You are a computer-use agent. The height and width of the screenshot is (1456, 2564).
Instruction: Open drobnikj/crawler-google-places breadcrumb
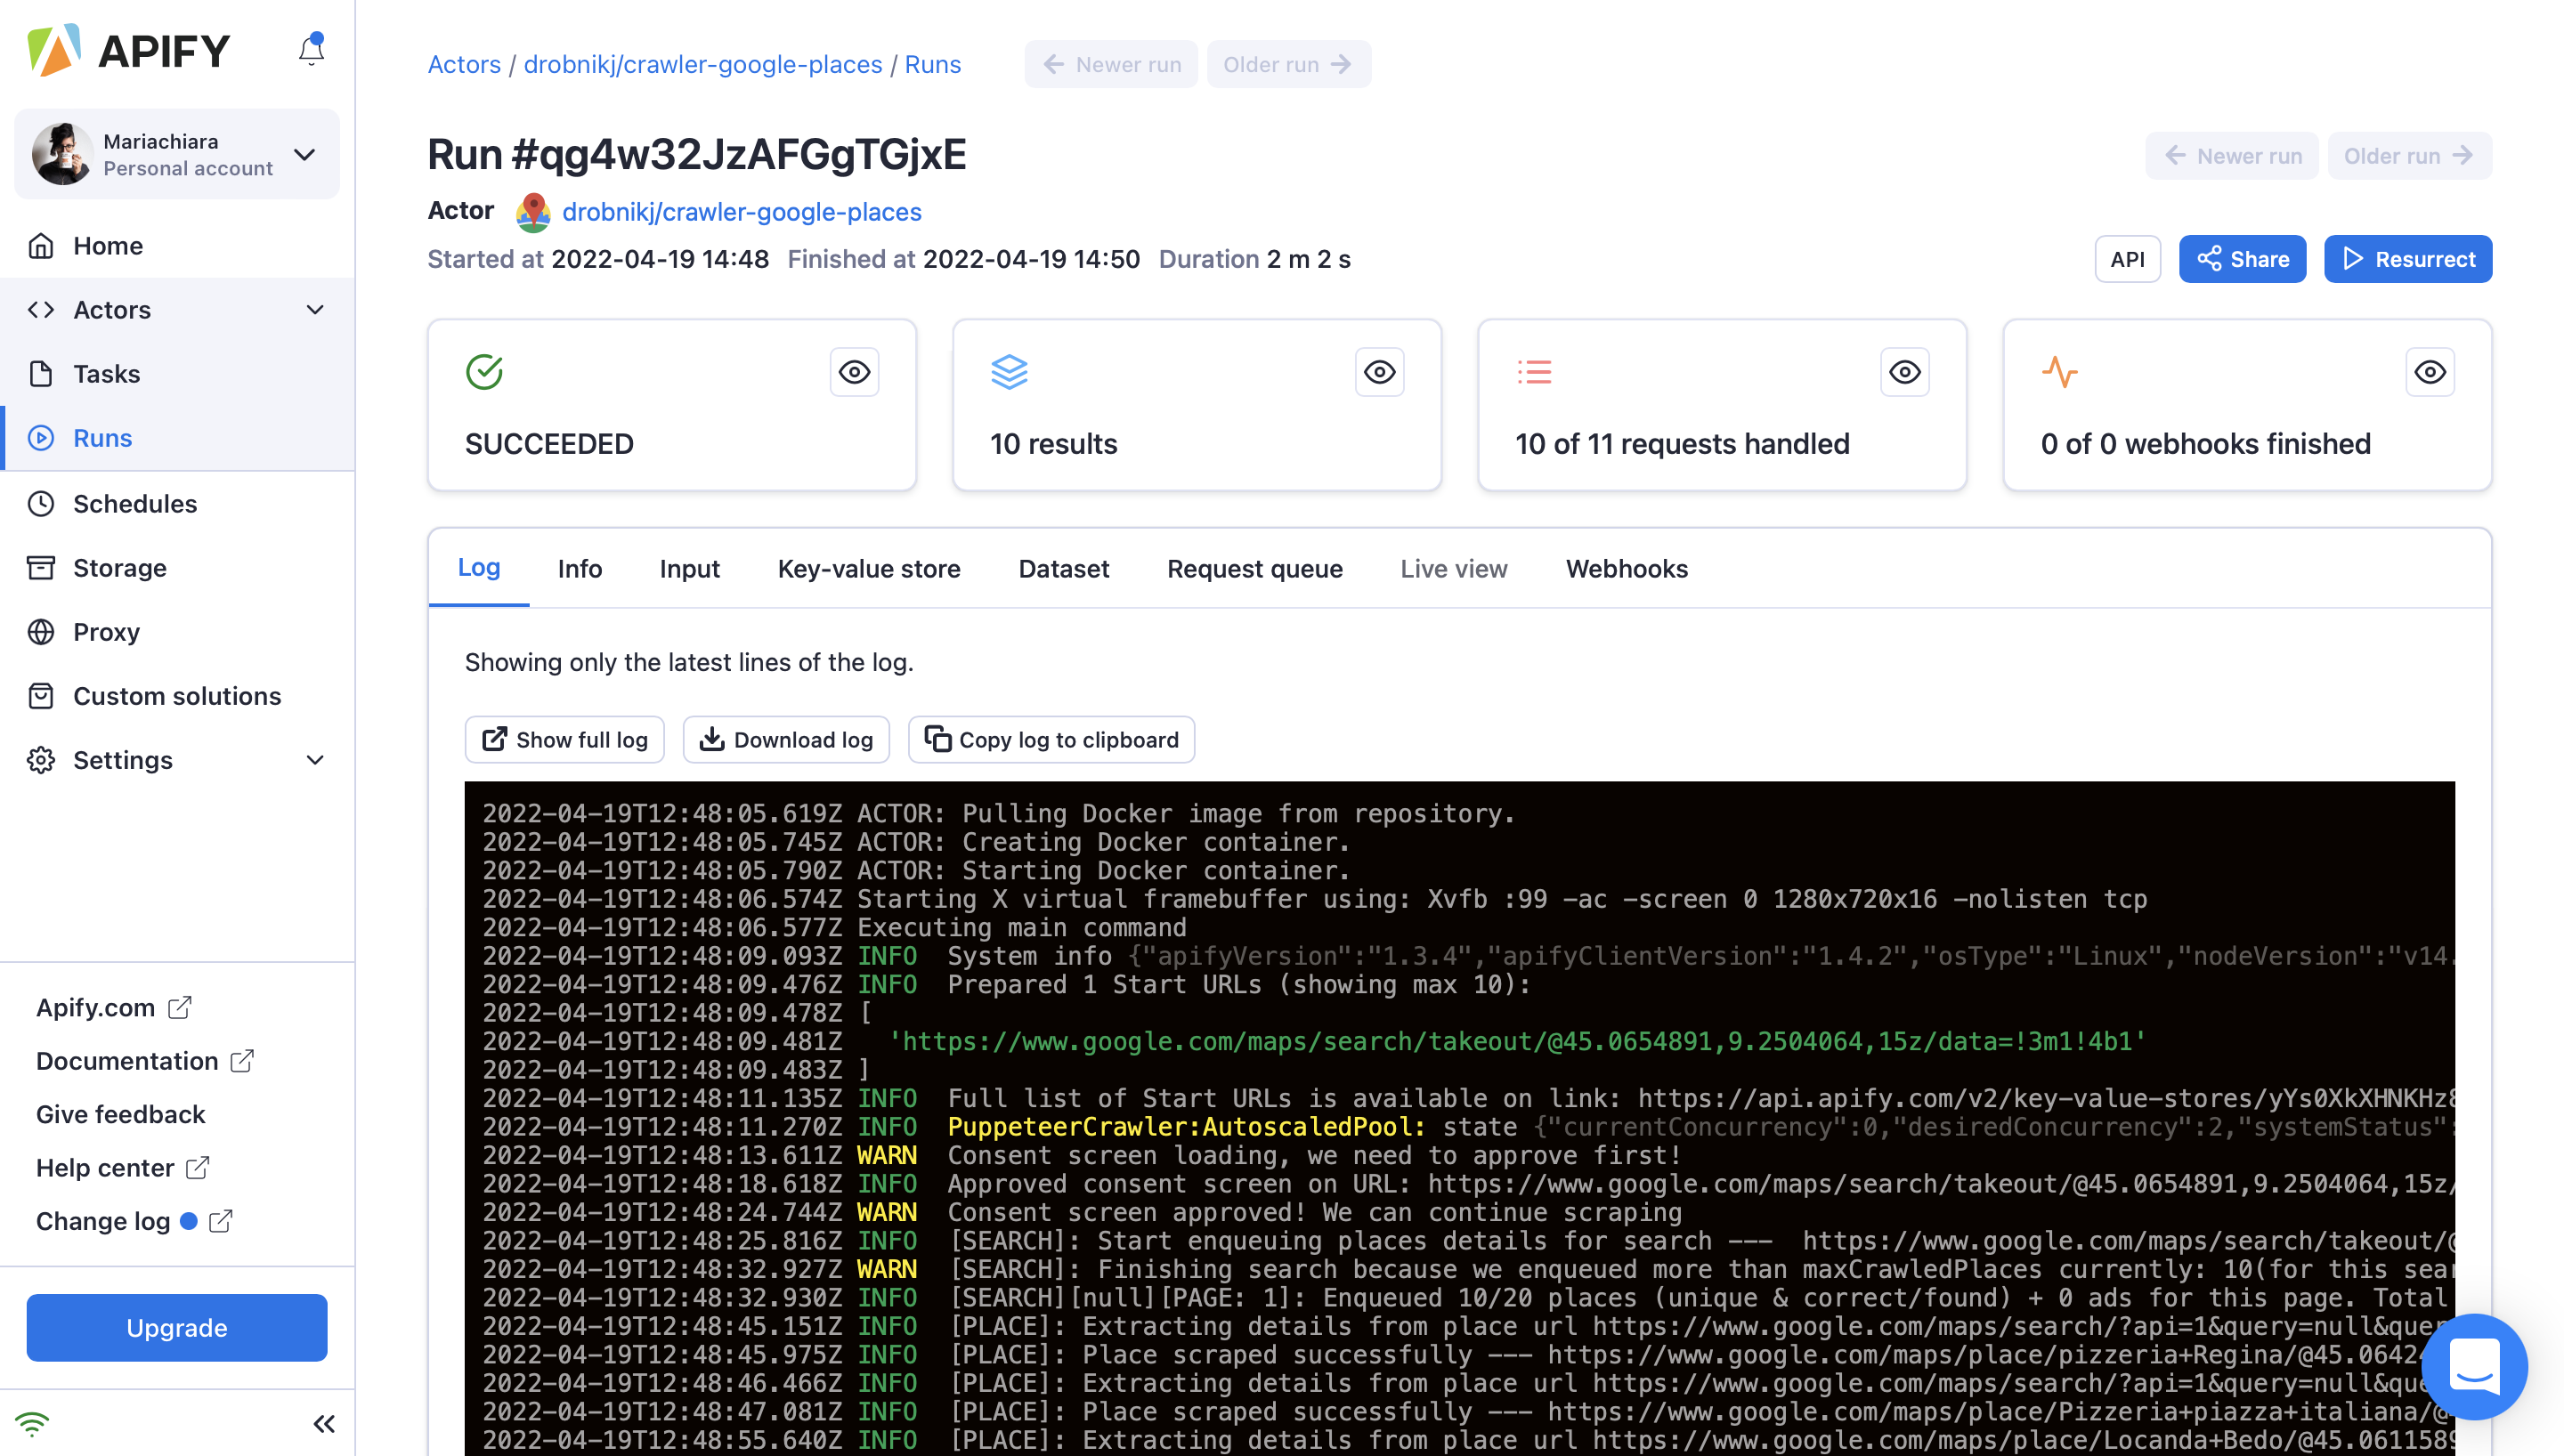point(703,65)
